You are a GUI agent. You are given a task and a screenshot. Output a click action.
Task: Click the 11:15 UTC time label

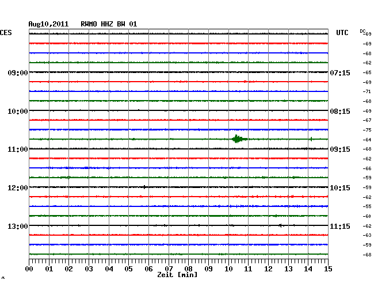pyautogui.click(x=340, y=226)
